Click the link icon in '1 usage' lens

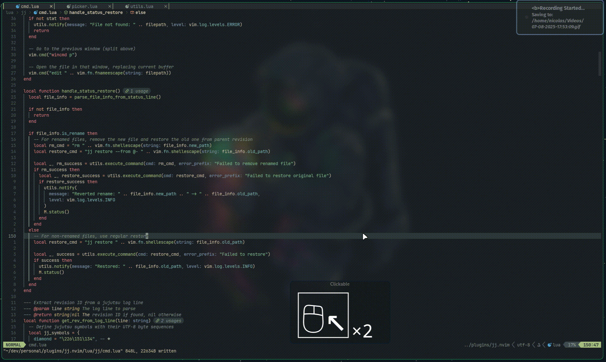click(x=127, y=91)
